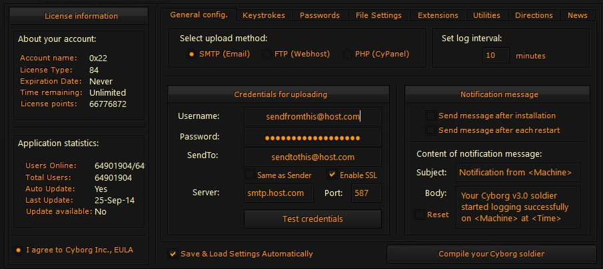This screenshot has height=269, width=603.
Task: Tick Send message after each restart
Action: click(x=430, y=130)
